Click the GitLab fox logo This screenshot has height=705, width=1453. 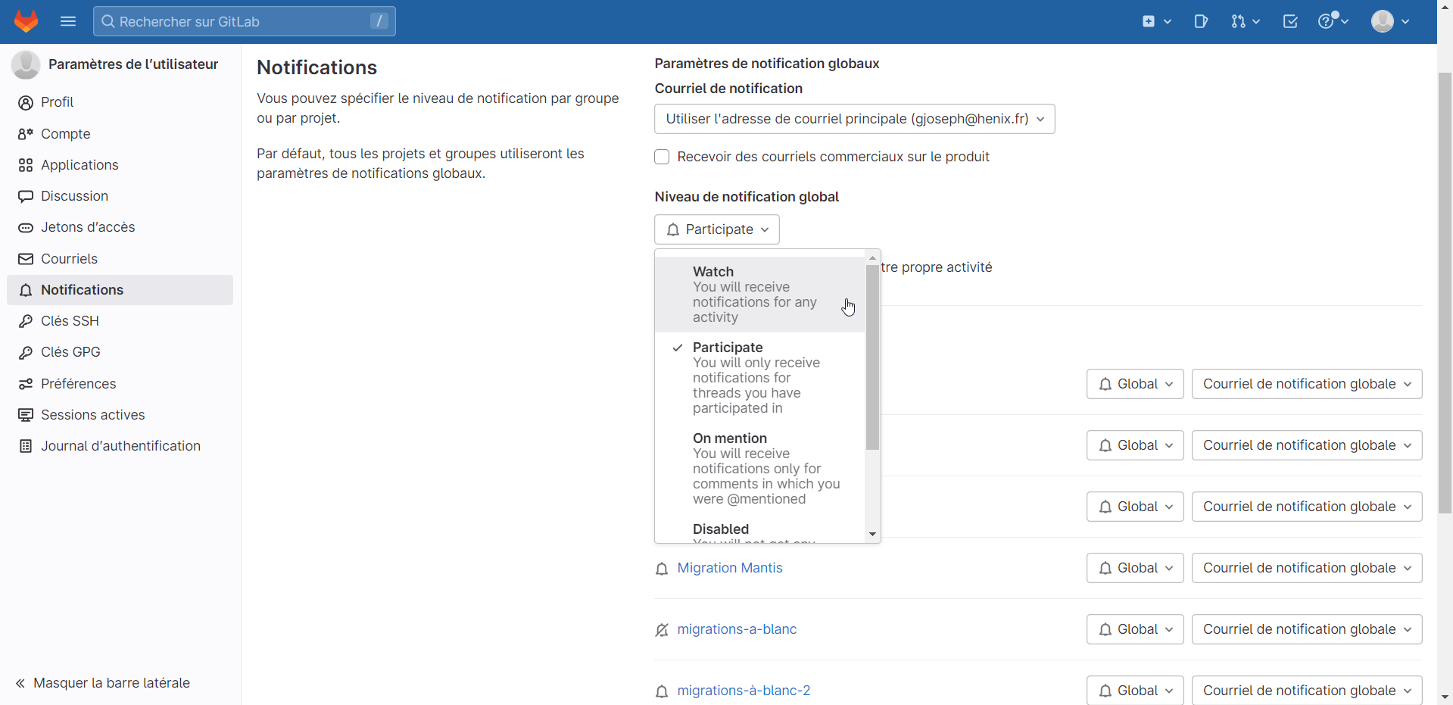coord(27,21)
